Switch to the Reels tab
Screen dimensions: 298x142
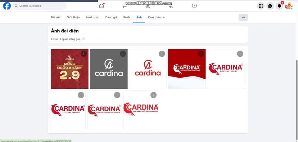tap(127, 17)
